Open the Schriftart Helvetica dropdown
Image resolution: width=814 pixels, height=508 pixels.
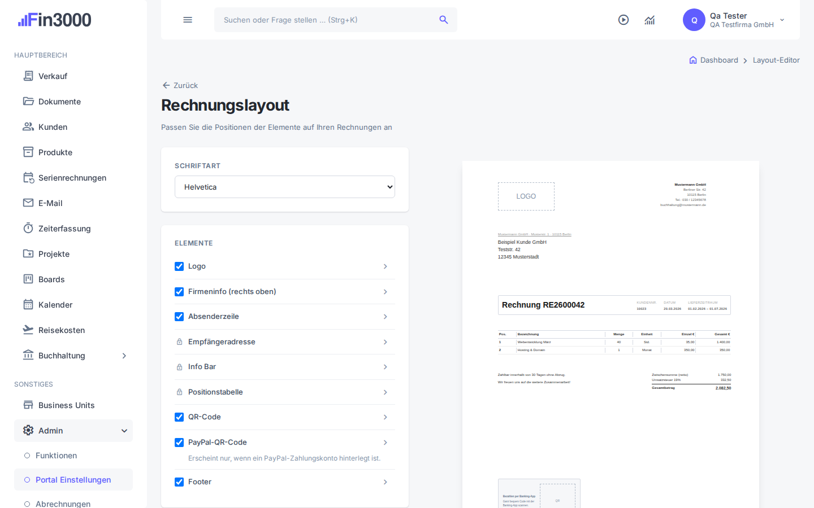pos(285,187)
